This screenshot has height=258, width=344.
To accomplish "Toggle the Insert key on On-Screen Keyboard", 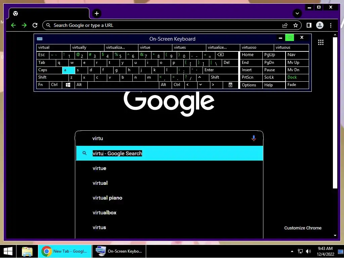I will [x=251, y=70].
